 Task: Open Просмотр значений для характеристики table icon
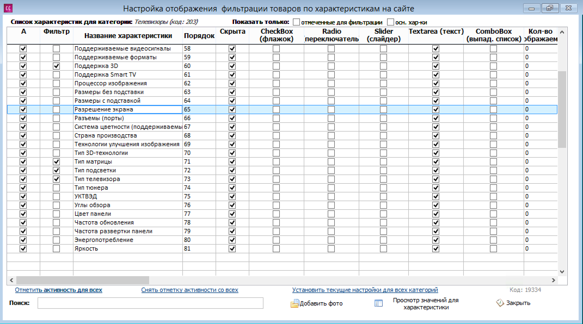(x=379, y=303)
